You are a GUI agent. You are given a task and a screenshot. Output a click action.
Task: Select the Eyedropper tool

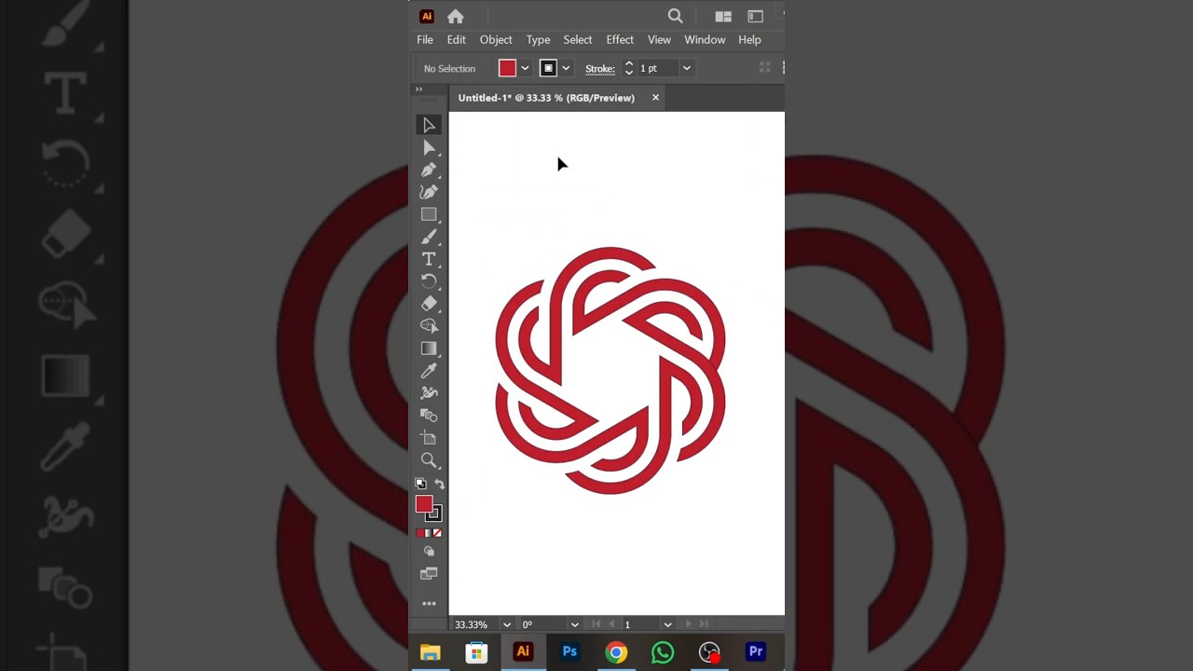[429, 371]
